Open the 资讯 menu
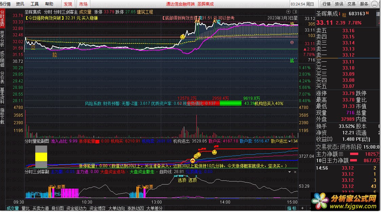Screen dimensions: 382x212 click(20, 4)
